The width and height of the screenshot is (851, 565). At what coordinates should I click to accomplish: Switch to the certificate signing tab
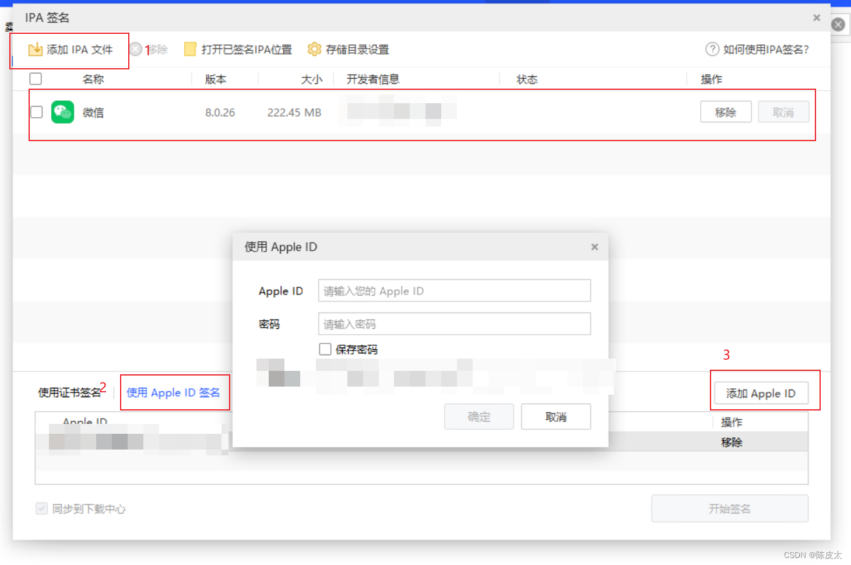point(69,392)
